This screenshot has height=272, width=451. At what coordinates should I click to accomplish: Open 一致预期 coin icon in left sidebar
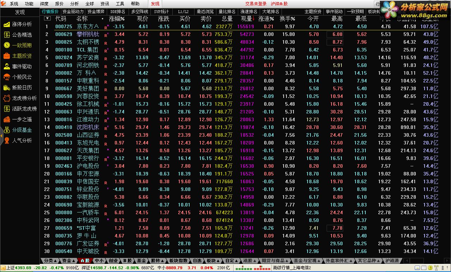pos(7,45)
